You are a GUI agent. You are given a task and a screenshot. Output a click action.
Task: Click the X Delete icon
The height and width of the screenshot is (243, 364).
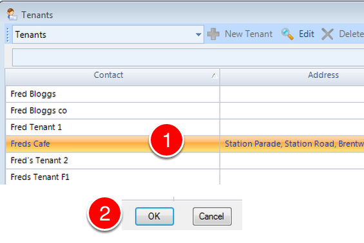(x=327, y=34)
